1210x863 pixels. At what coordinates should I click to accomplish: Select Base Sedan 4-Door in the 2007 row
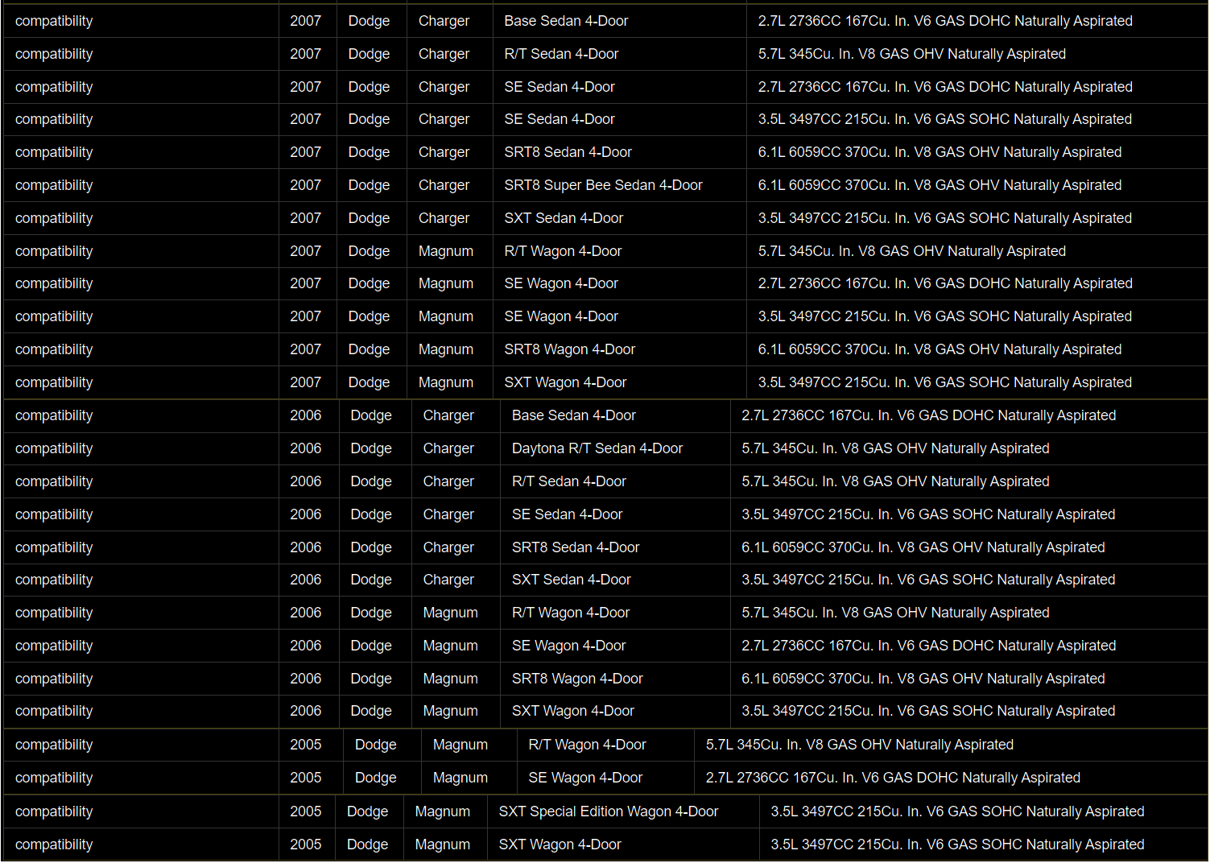coord(566,21)
